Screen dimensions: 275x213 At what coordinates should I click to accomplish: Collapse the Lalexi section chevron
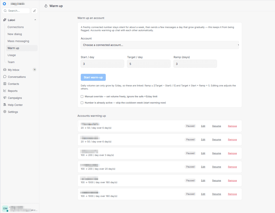[x=35, y=20]
